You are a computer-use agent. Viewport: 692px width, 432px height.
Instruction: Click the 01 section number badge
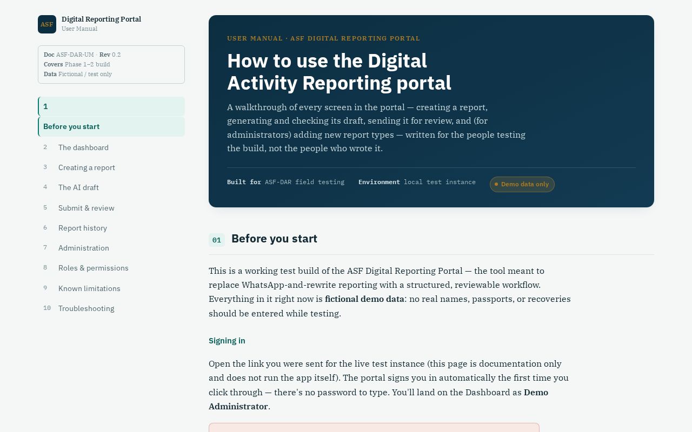click(217, 240)
